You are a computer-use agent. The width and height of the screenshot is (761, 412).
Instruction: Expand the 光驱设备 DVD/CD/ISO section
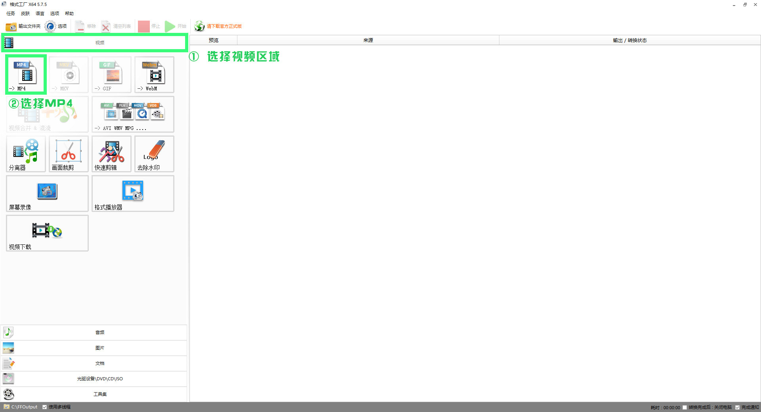point(94,379)
